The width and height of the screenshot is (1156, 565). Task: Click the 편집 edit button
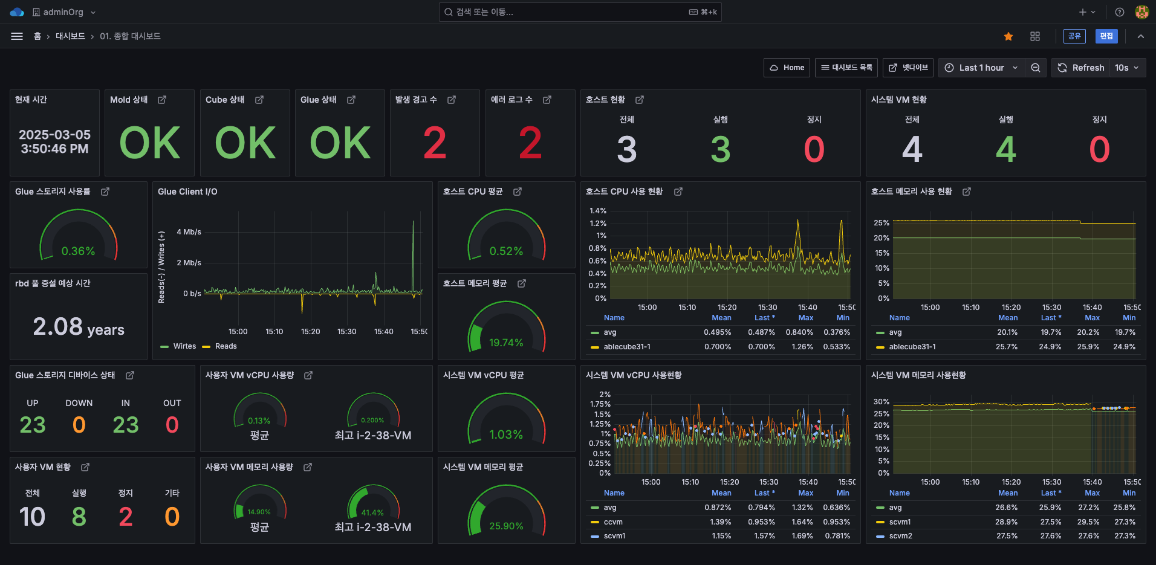pyautogui.click(x=1106, y=36)
